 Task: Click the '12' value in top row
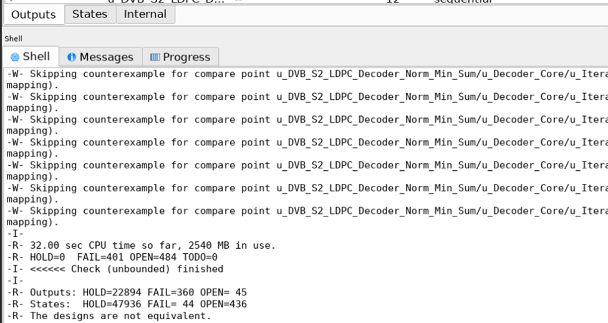click(392, 2)
